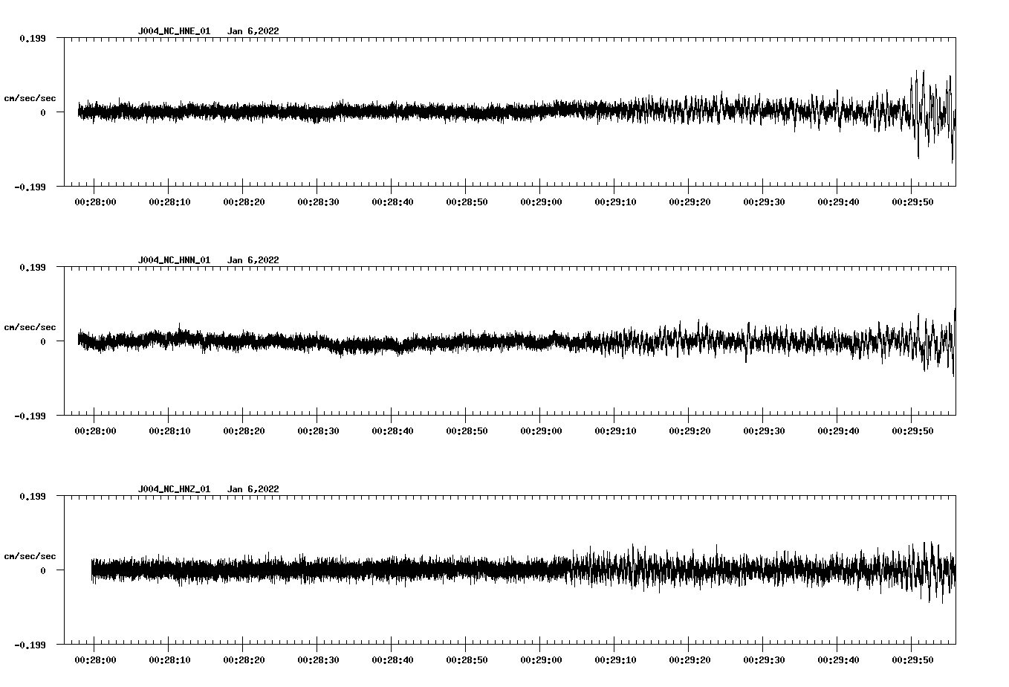Click 00:28:30 time label on HNN plot
Viewport: 1009px width, 687px height.
tap(317, 430)
